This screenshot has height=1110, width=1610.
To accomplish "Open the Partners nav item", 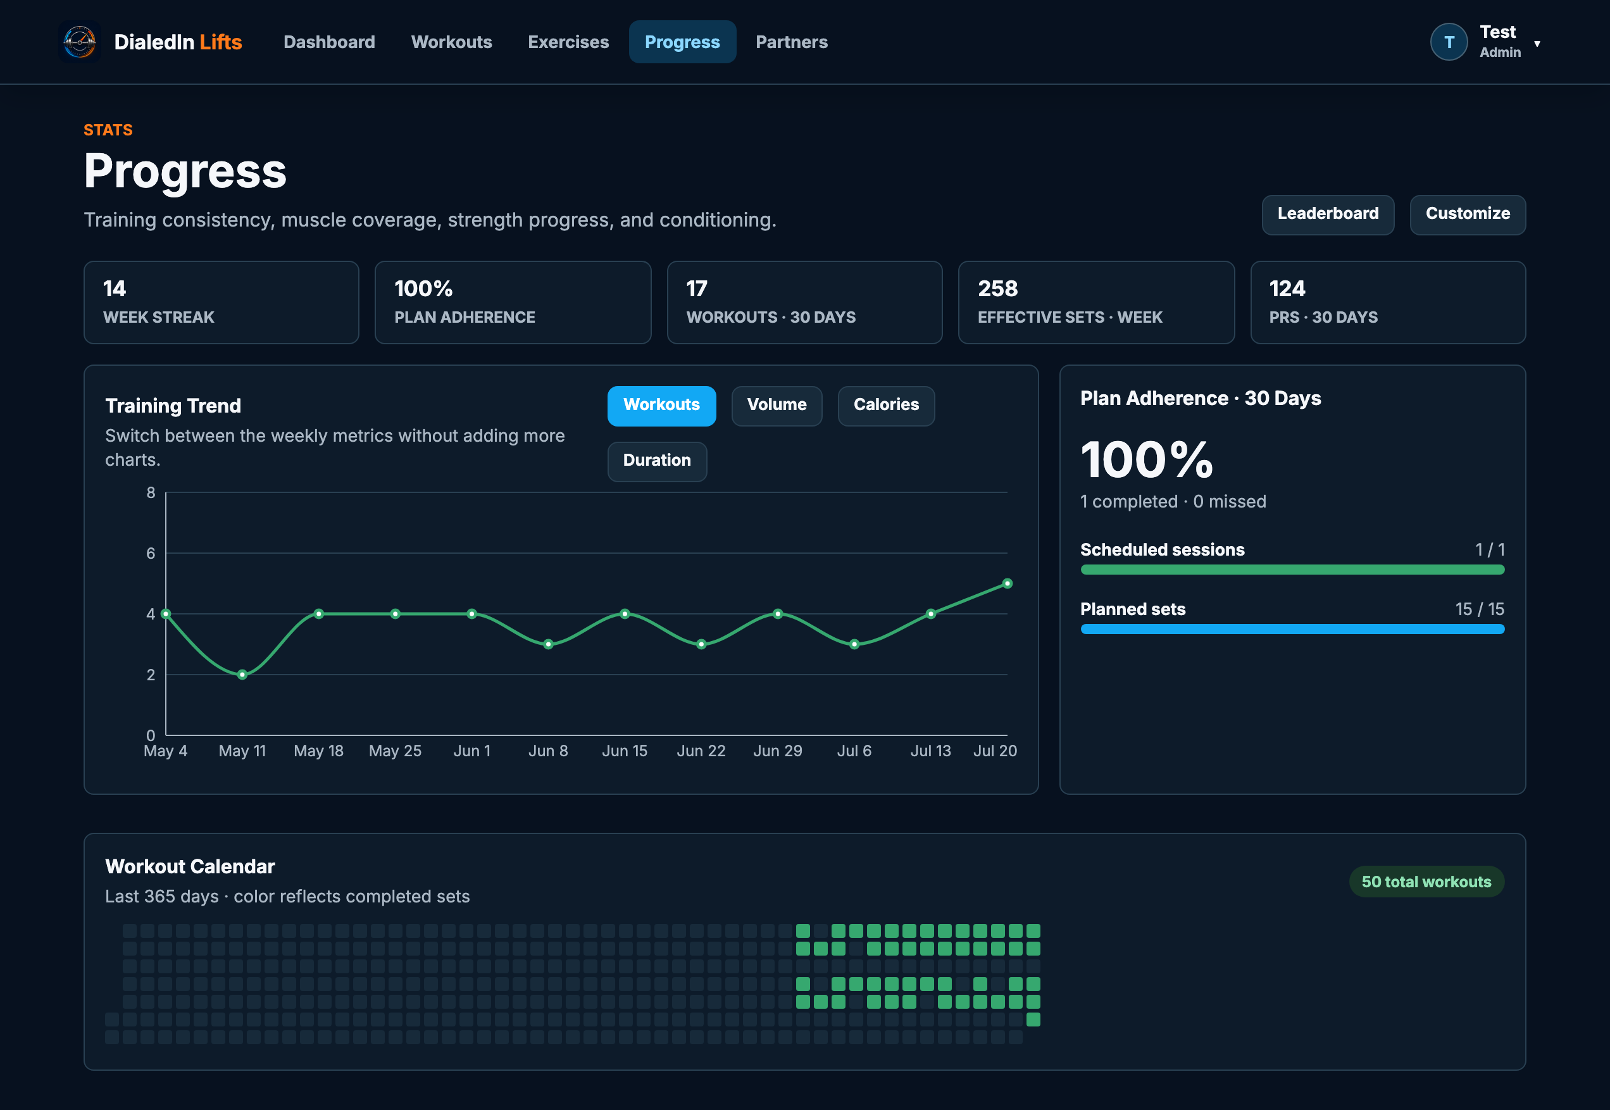I will (792, 42).
